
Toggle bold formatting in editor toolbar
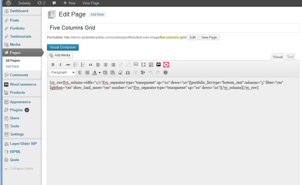tap(53, 65)
